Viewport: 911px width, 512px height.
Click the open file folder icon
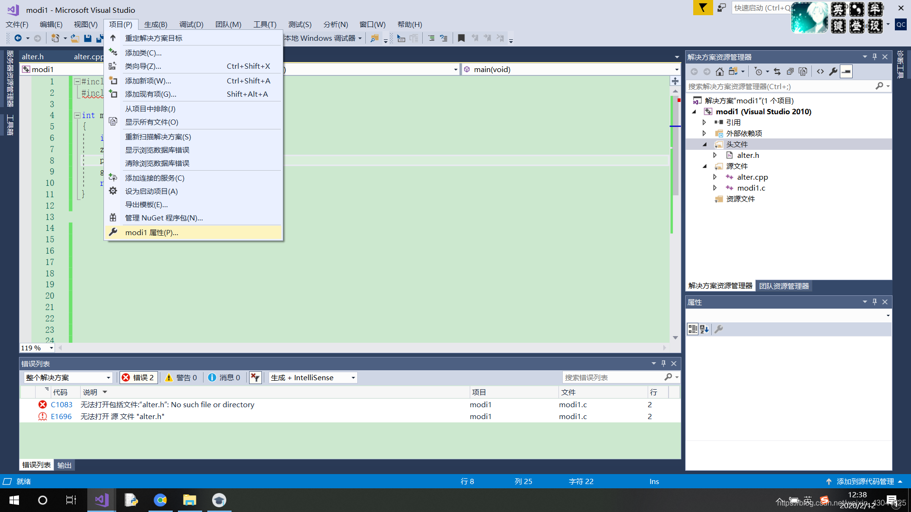coord(75,38)
